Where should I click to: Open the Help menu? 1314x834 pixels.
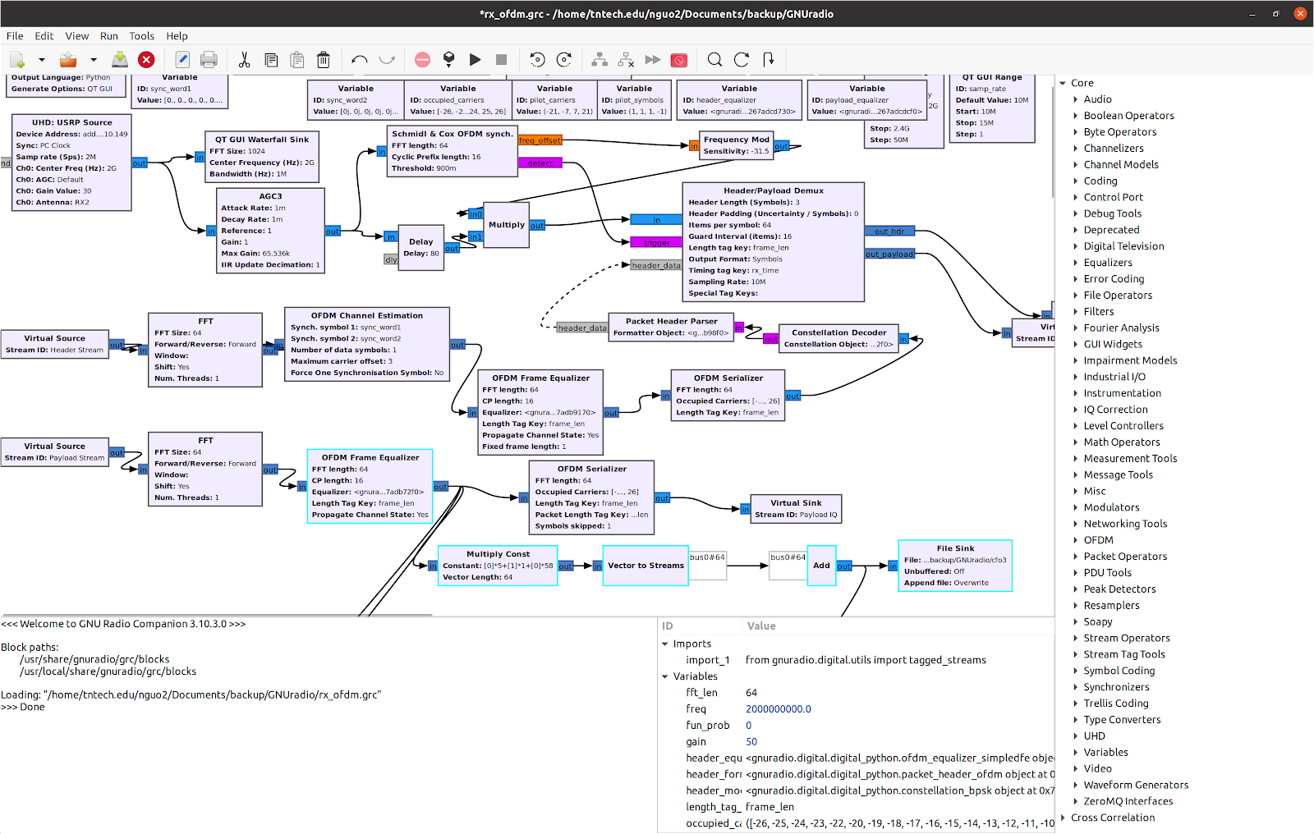pos(177,36)
